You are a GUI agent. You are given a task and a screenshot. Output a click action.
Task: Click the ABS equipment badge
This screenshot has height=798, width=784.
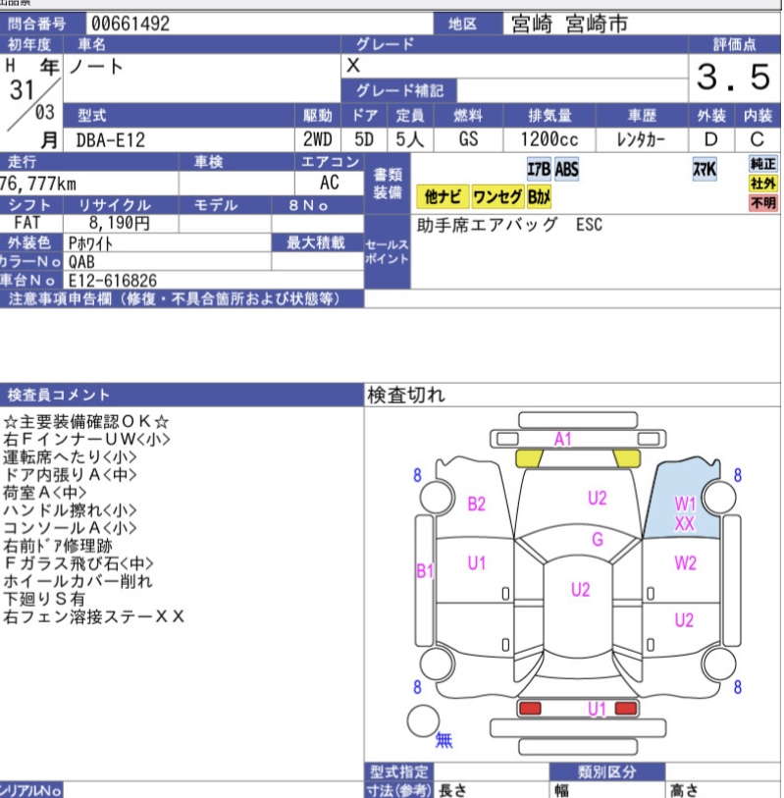567,170
